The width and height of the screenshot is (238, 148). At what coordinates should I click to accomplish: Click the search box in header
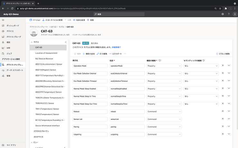click(119, 14)
